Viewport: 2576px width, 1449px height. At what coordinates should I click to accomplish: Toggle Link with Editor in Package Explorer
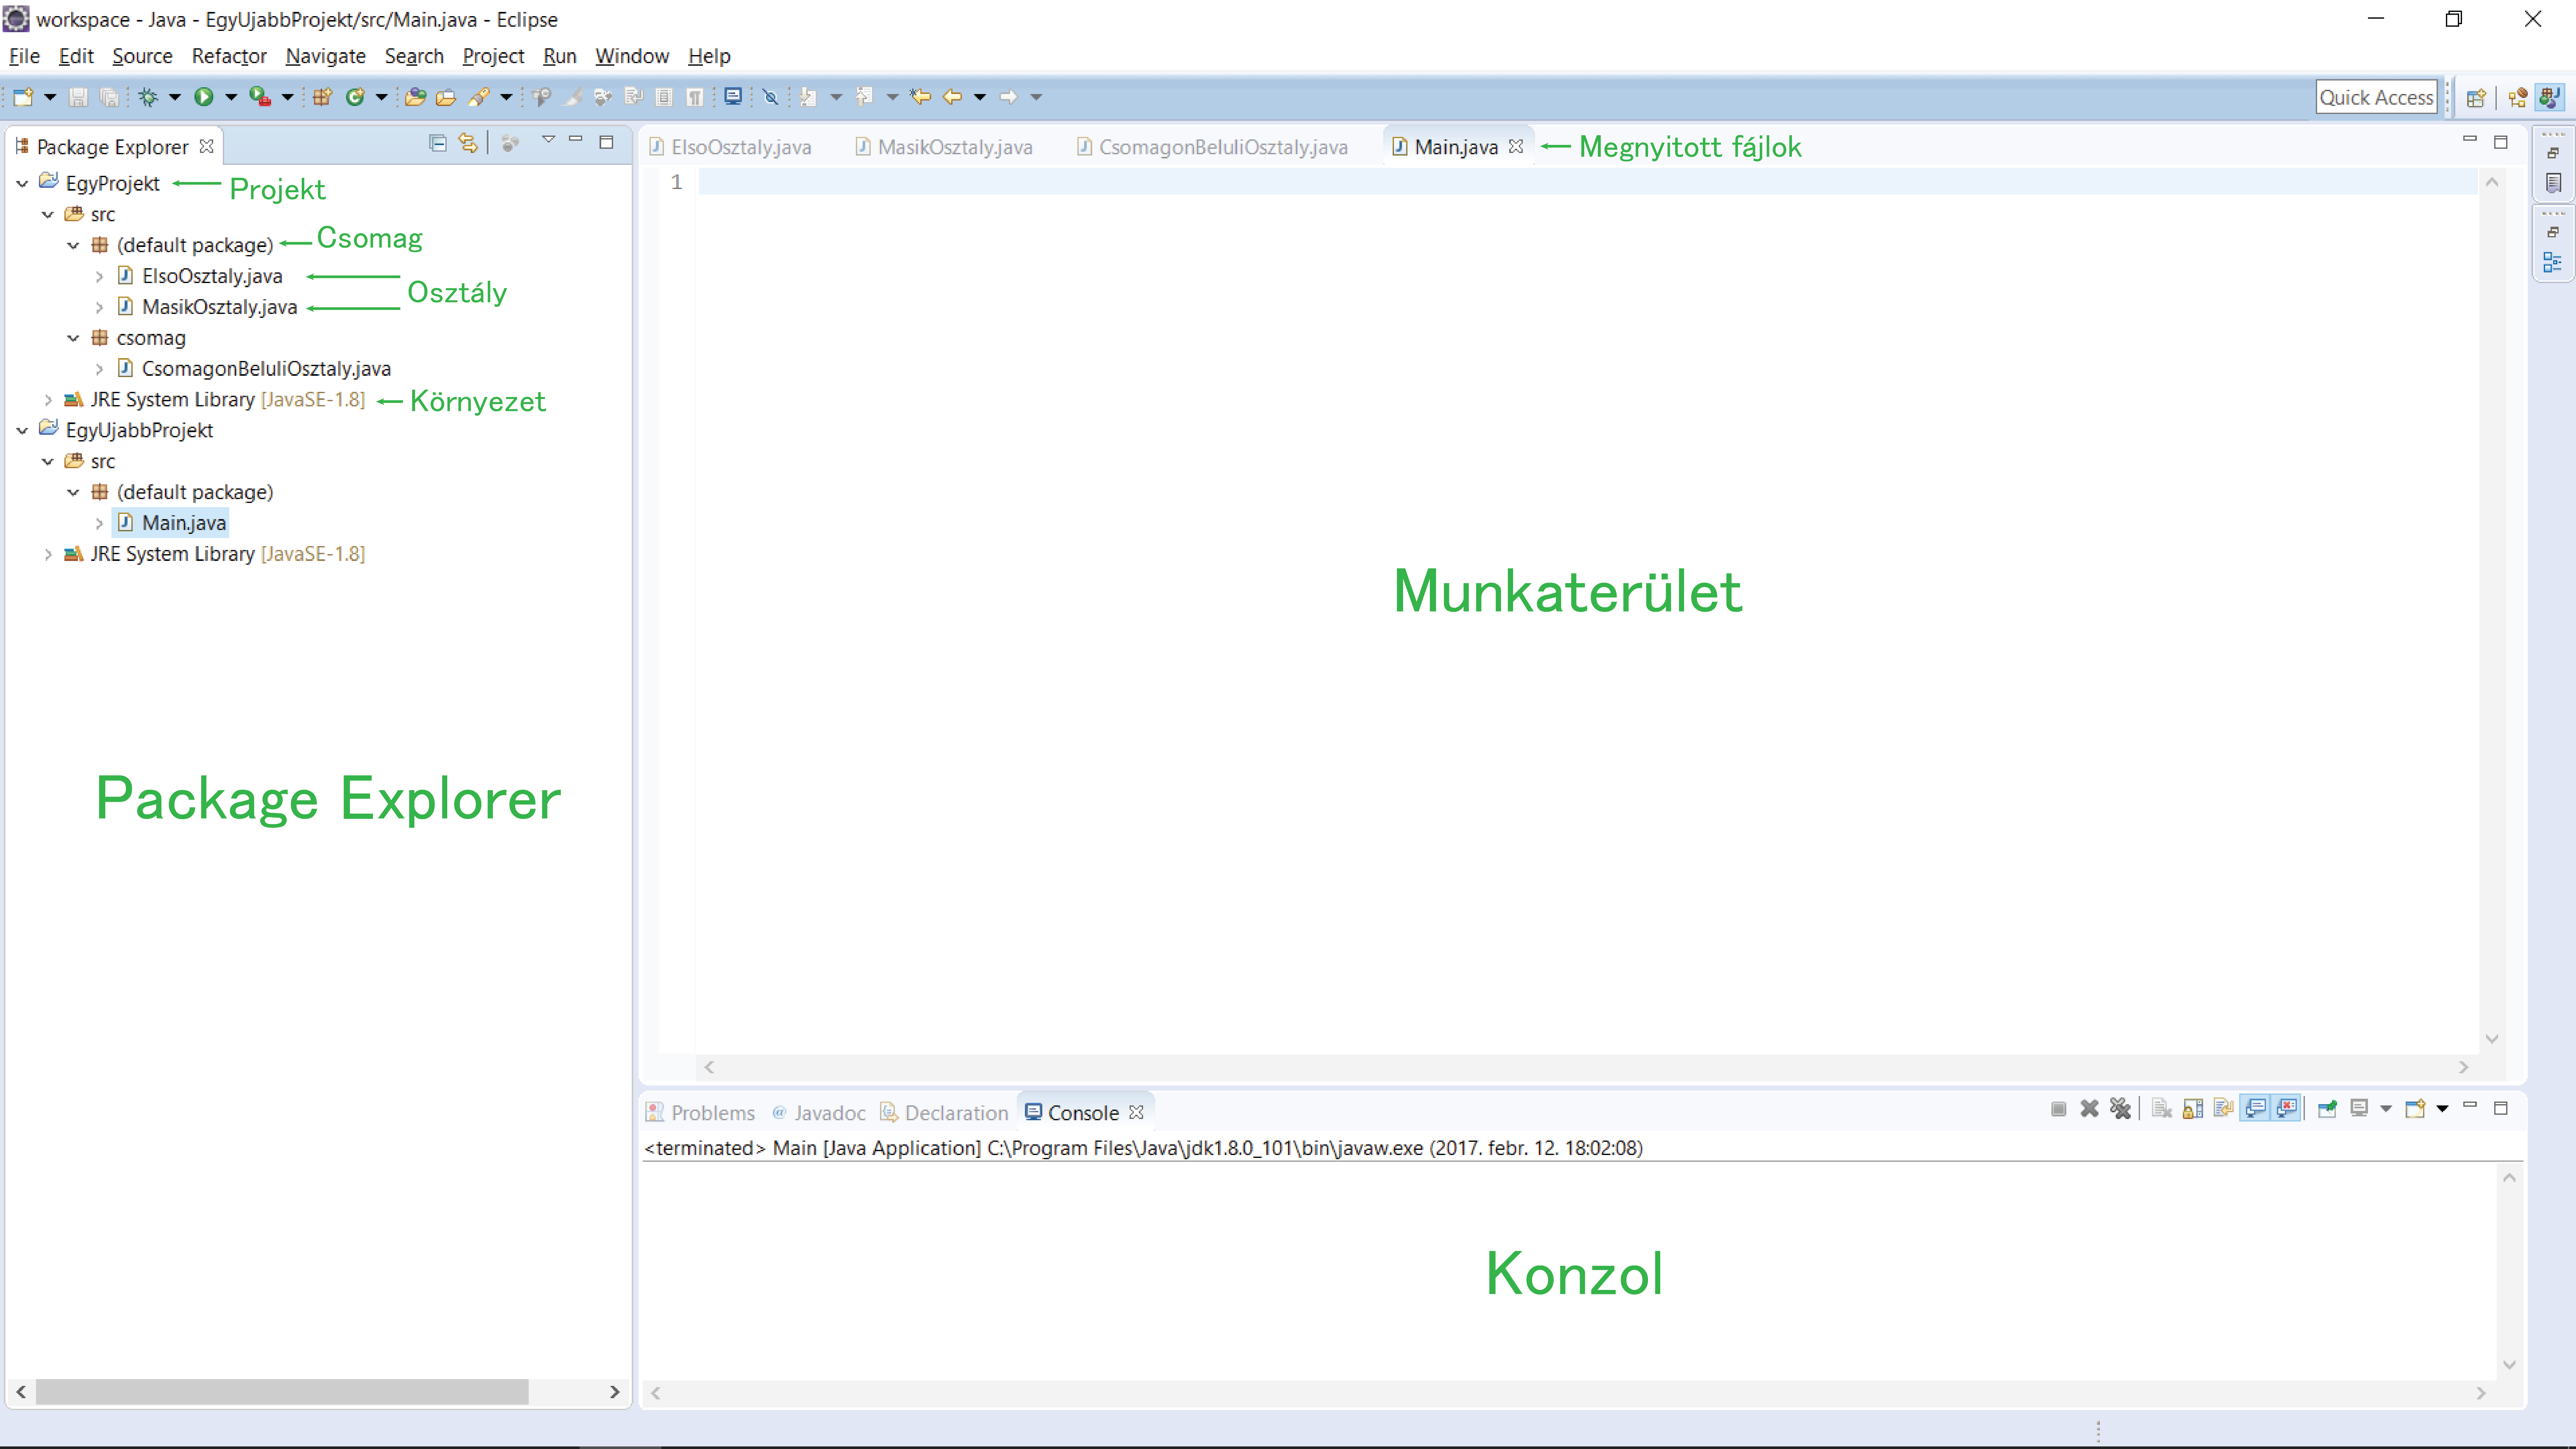[x=468, y=143]
